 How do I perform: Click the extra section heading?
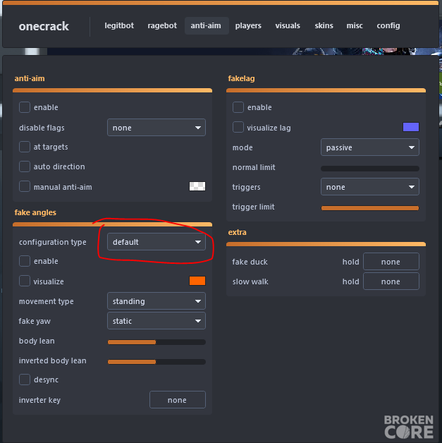(237, 232)
